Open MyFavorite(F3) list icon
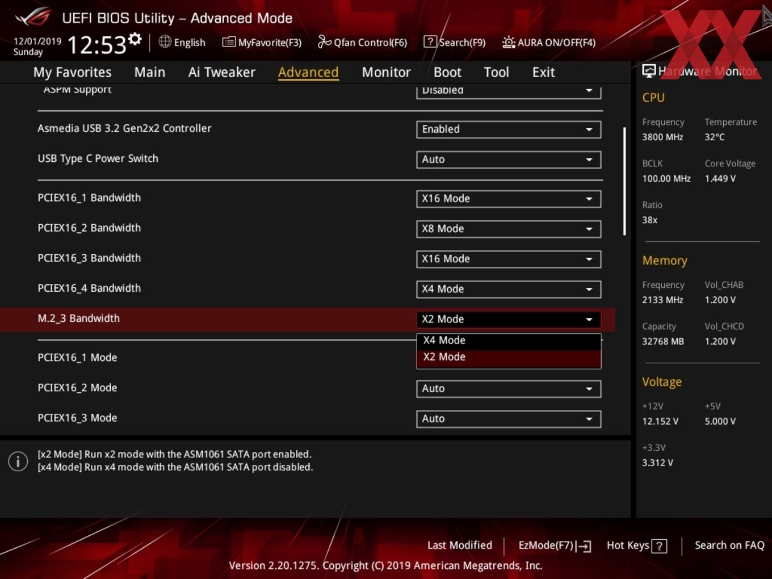772x579 pixels. (x=229, y=42)
